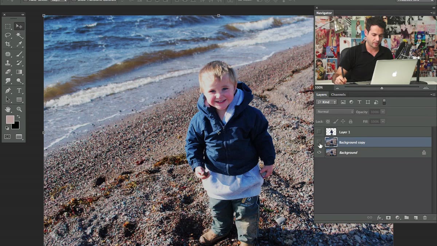Screen dimensions: 437x246
Task: Open the Layers panel flyout menu
Action: click(x=433, y=94)
